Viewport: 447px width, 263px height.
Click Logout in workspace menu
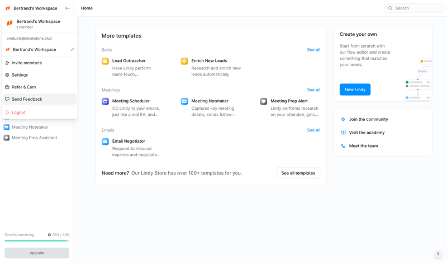40,112
